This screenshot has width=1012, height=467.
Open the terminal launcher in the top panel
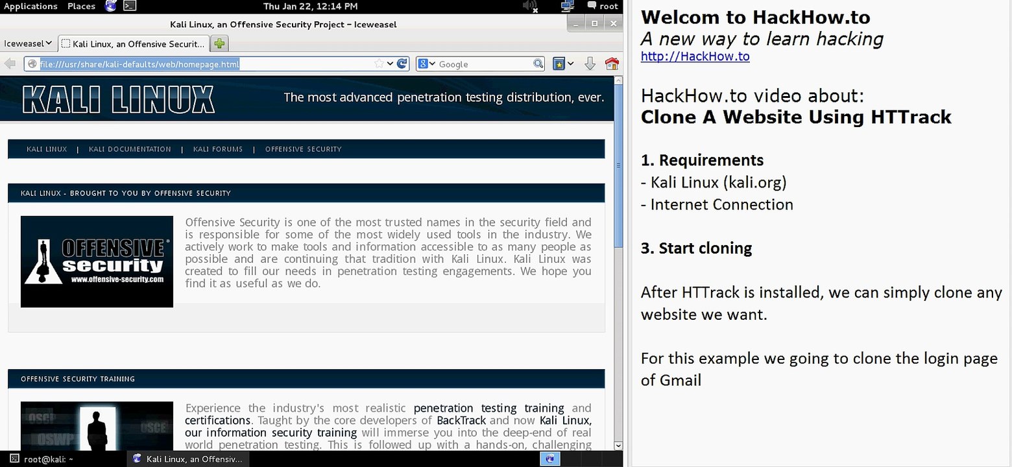click(130, 6)
